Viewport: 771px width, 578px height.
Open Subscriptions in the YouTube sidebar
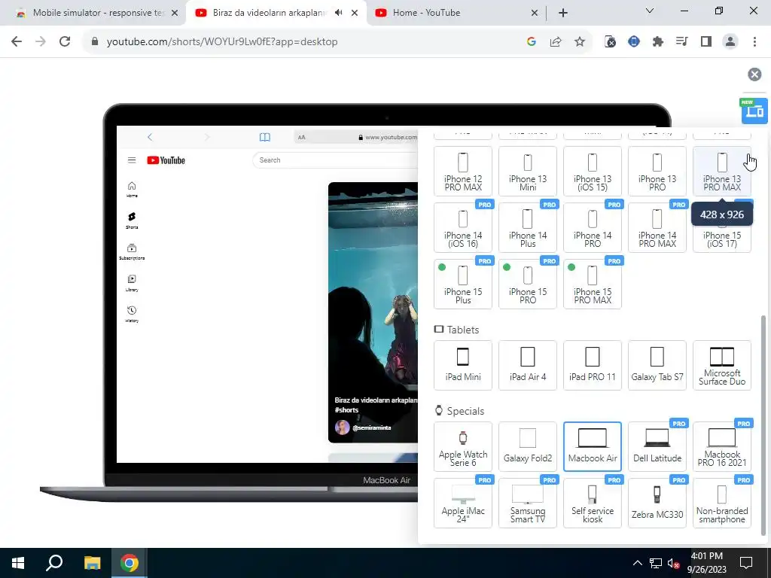(132, 251)
